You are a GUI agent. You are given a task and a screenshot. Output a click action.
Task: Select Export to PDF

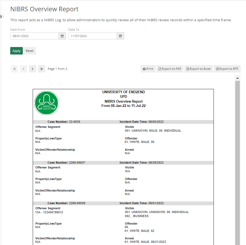point(170,69)
